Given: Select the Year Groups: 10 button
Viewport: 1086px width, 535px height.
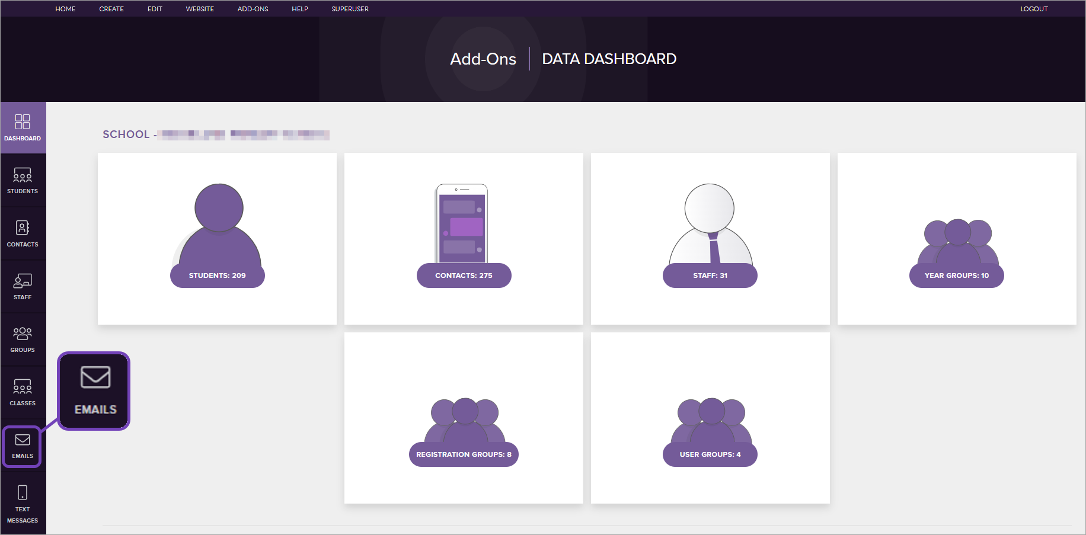Looking at the screenshot, I should (956, 275).
